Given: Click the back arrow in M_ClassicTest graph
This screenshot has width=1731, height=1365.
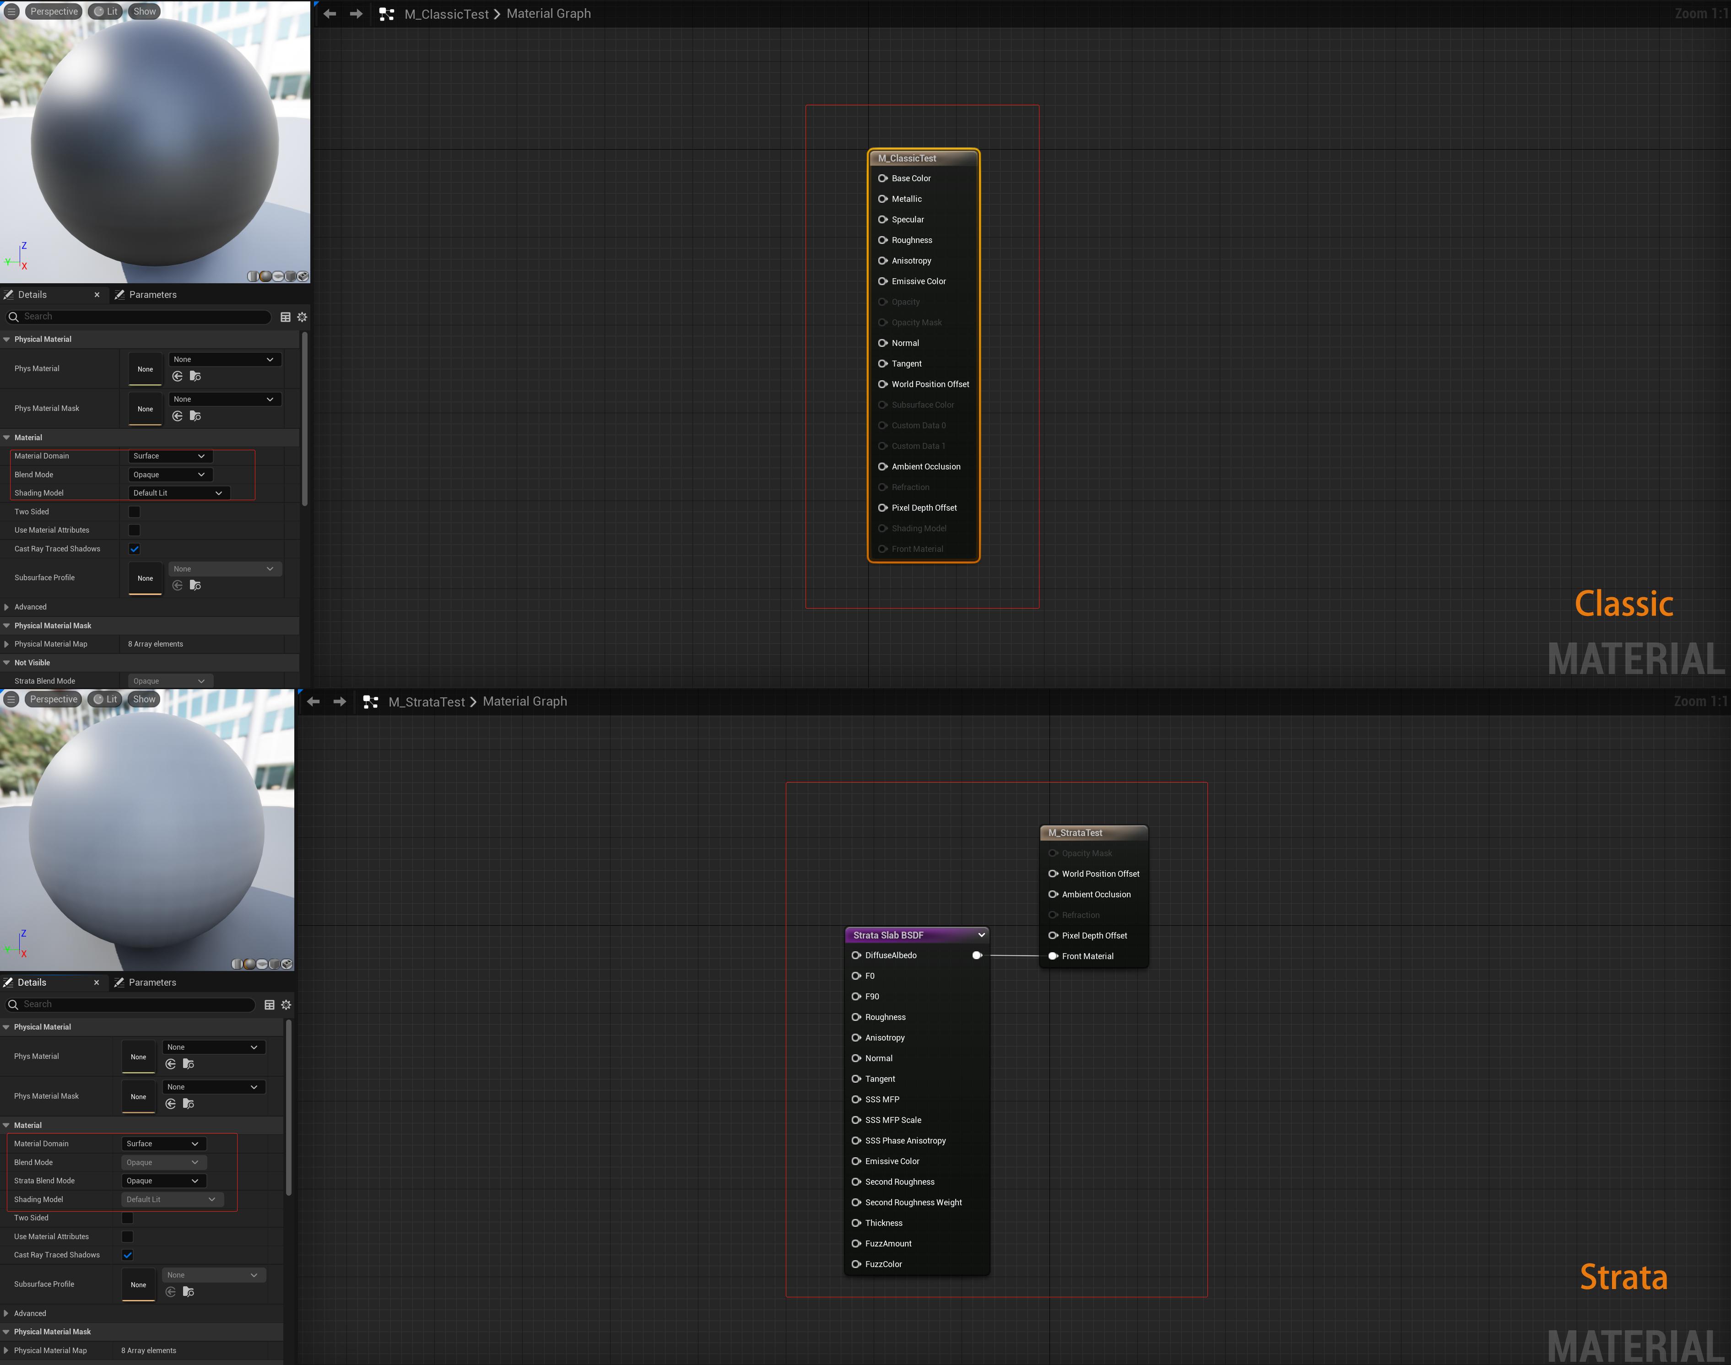Looking at the screenshot, I should click(330, 14).
